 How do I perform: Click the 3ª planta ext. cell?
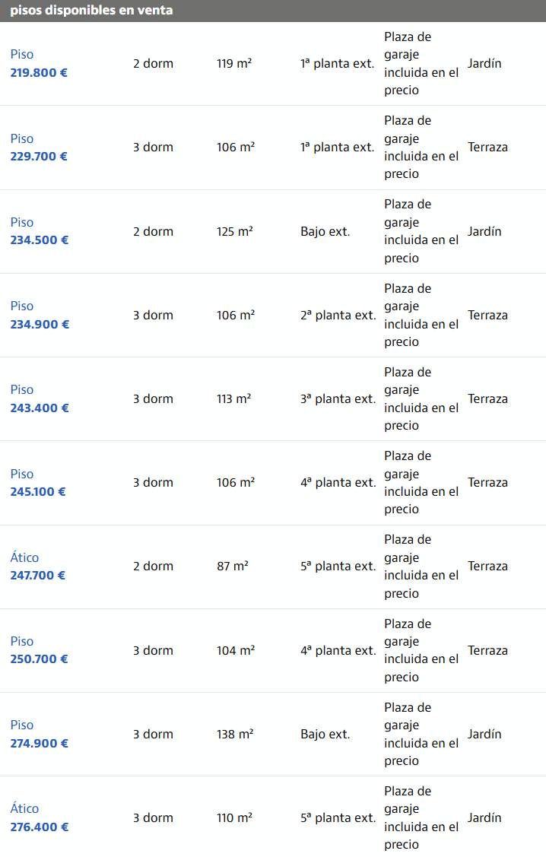[x=338, y=398]
